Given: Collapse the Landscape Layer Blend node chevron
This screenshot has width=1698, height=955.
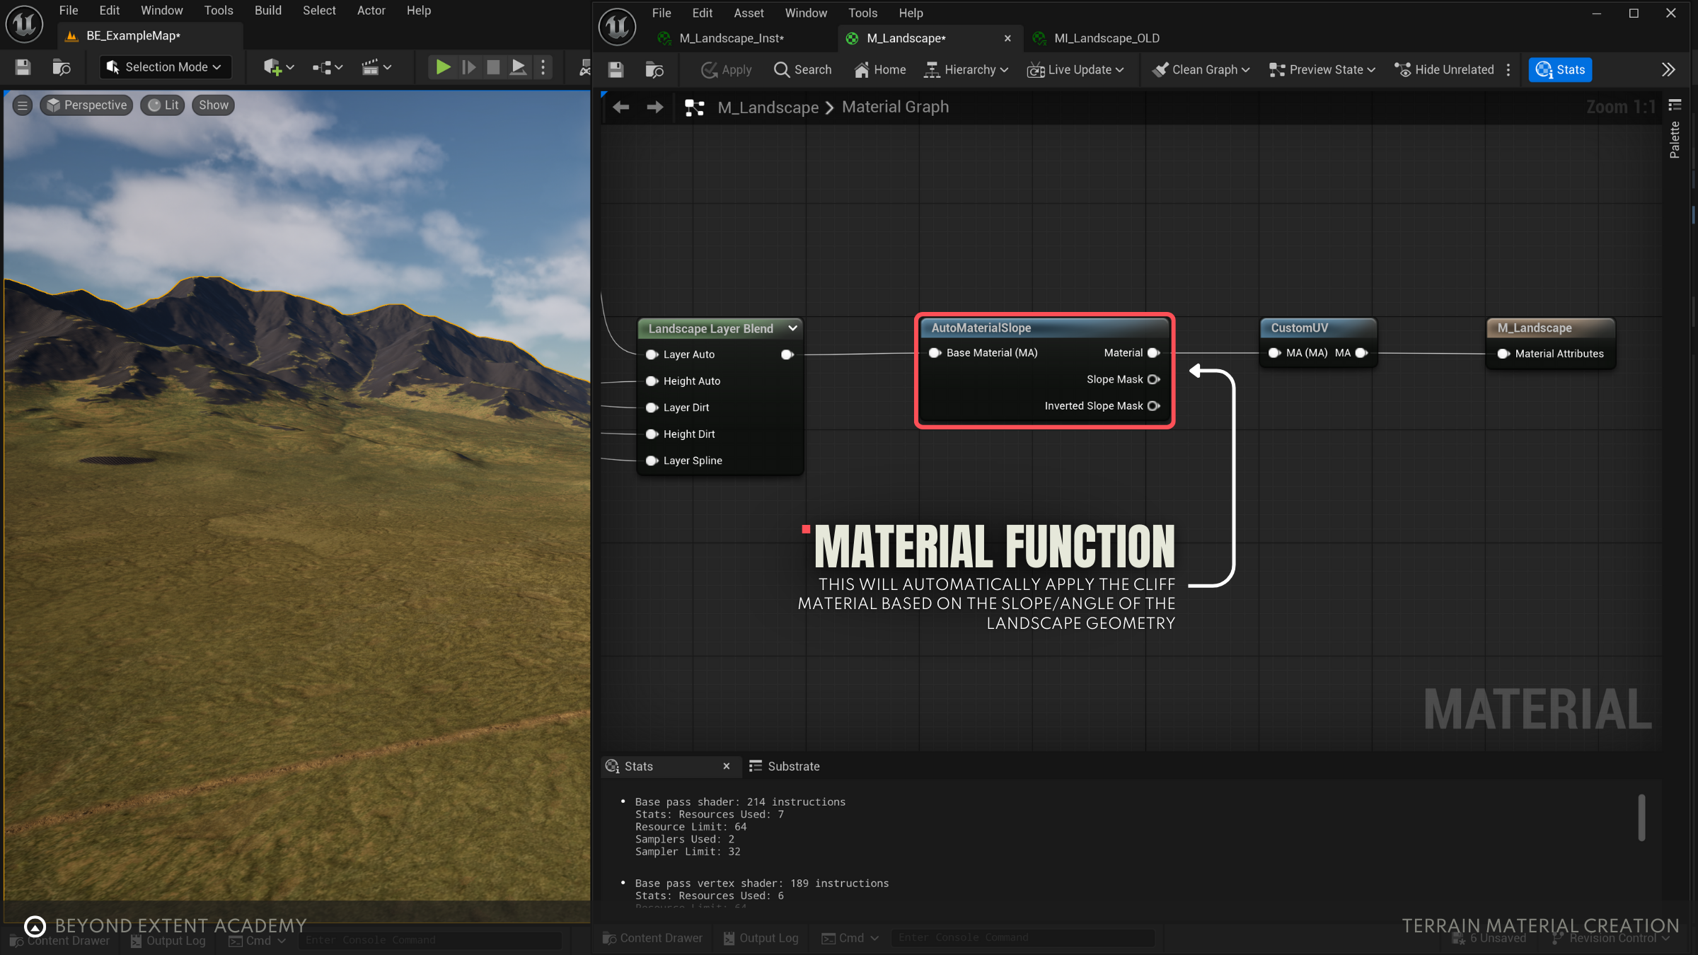Looking at the screenshot, I should (x=792, y=328).
